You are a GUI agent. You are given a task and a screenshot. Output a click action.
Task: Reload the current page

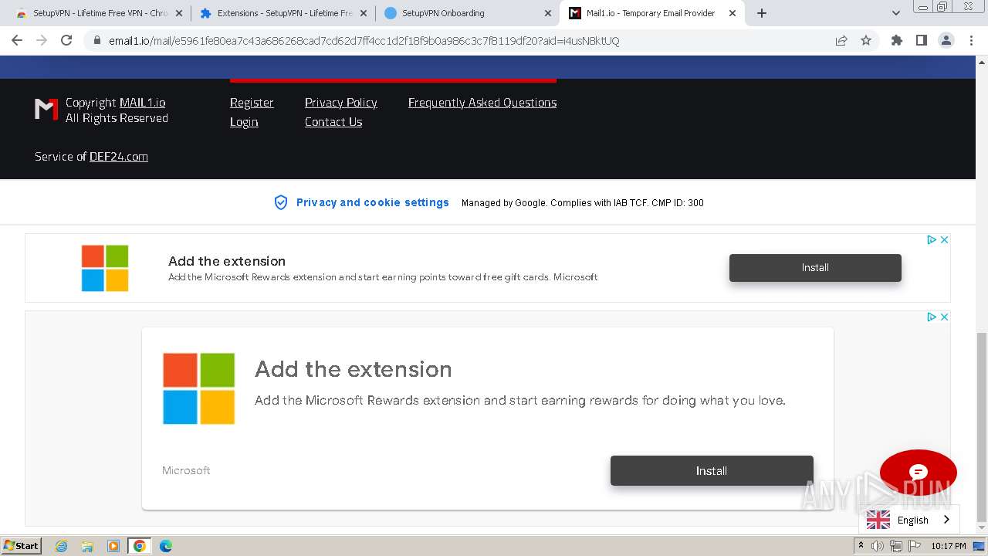click(66, 40)
